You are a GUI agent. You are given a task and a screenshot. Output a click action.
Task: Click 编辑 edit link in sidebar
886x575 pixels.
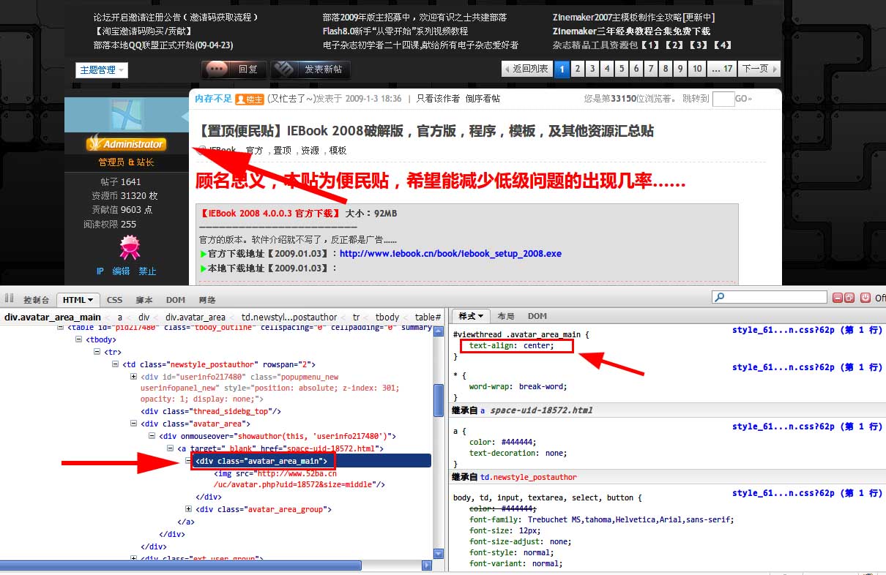121,271
